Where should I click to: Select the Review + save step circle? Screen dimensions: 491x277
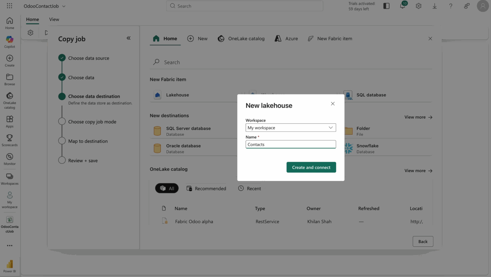[x=62, y=160]
